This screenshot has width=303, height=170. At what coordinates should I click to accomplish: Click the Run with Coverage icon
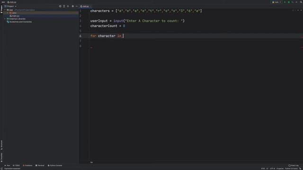(x=293, y=2)
